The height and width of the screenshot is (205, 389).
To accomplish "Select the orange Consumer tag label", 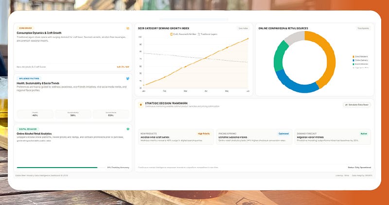I will pyautogui.click(x=25, y=28).
